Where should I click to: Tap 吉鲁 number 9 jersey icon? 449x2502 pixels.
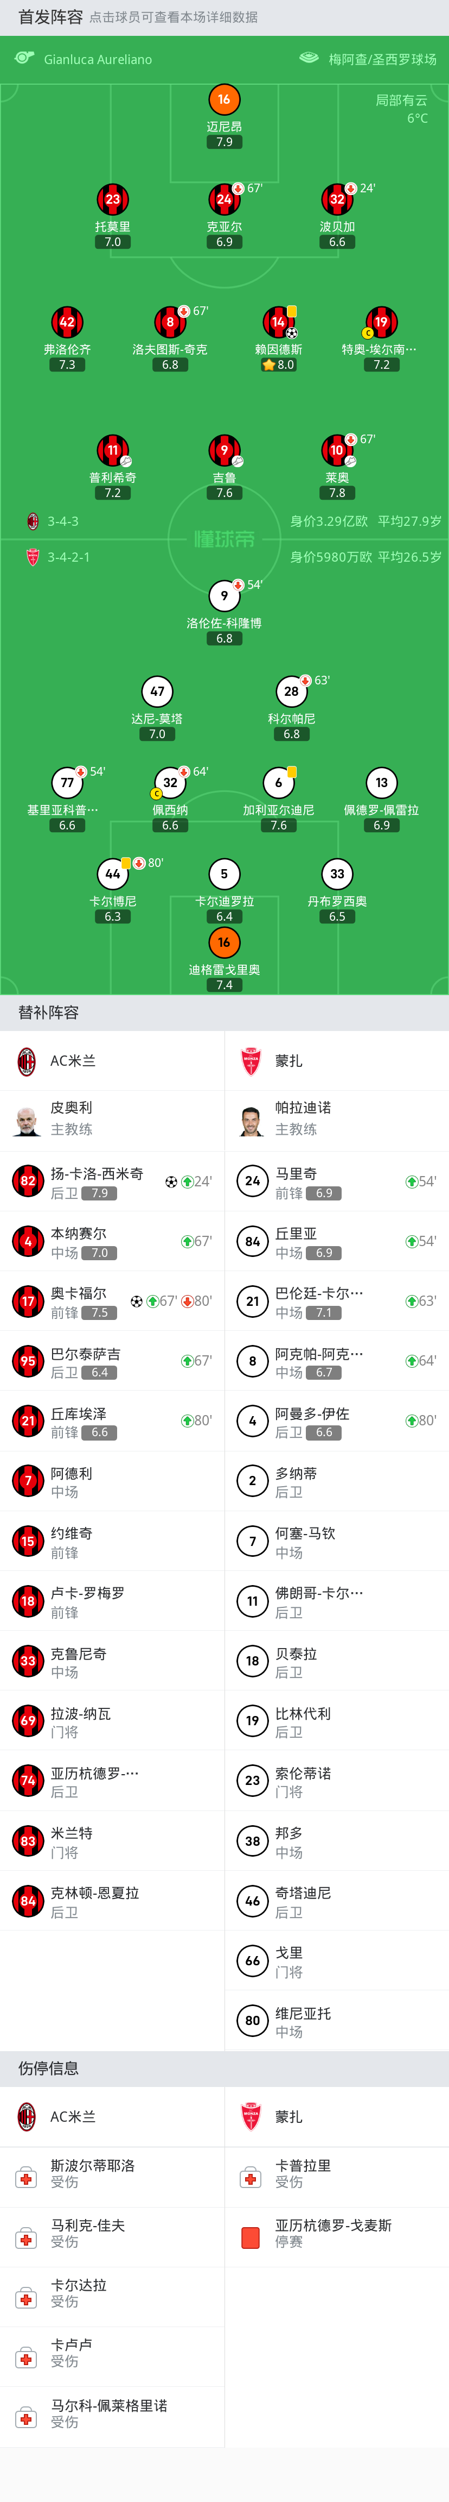(x=224, y=451)
